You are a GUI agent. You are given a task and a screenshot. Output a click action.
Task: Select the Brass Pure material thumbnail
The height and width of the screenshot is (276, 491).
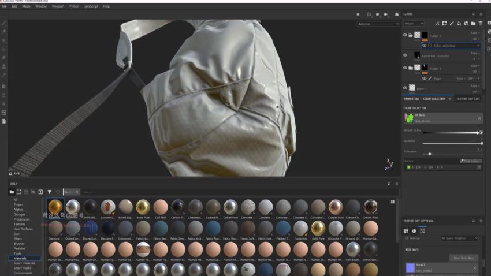(143, 207)
